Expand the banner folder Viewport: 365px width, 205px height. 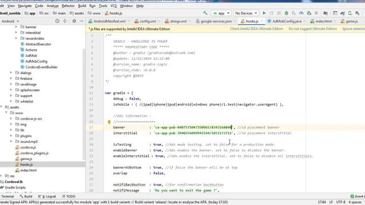(x=16, y=27)
